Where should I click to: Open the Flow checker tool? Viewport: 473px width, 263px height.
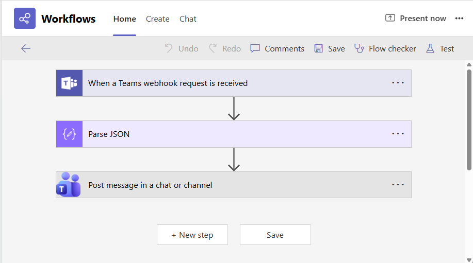385,48
